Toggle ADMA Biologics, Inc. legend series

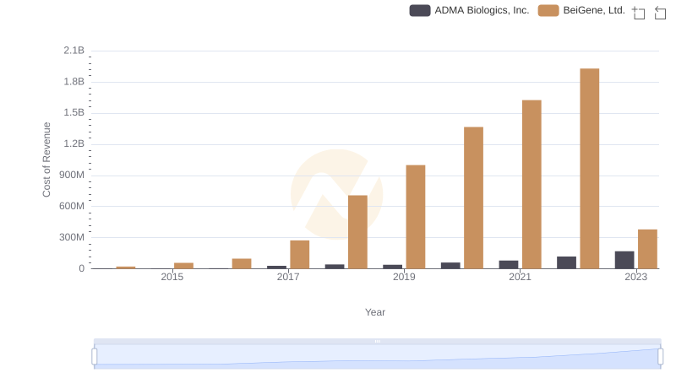click(469, 10)
